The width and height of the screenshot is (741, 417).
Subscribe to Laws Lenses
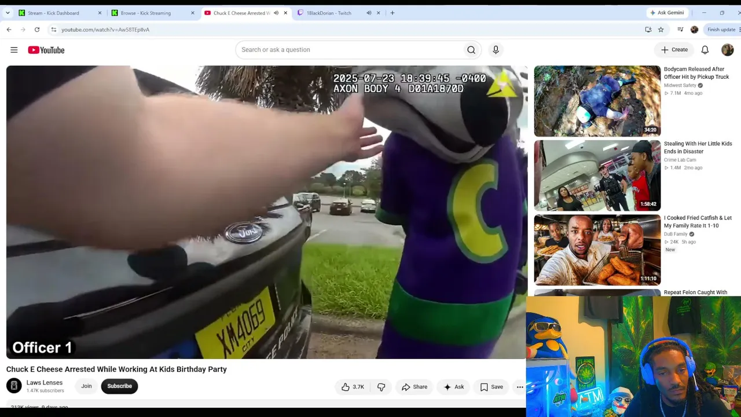[x=119, y=386]
